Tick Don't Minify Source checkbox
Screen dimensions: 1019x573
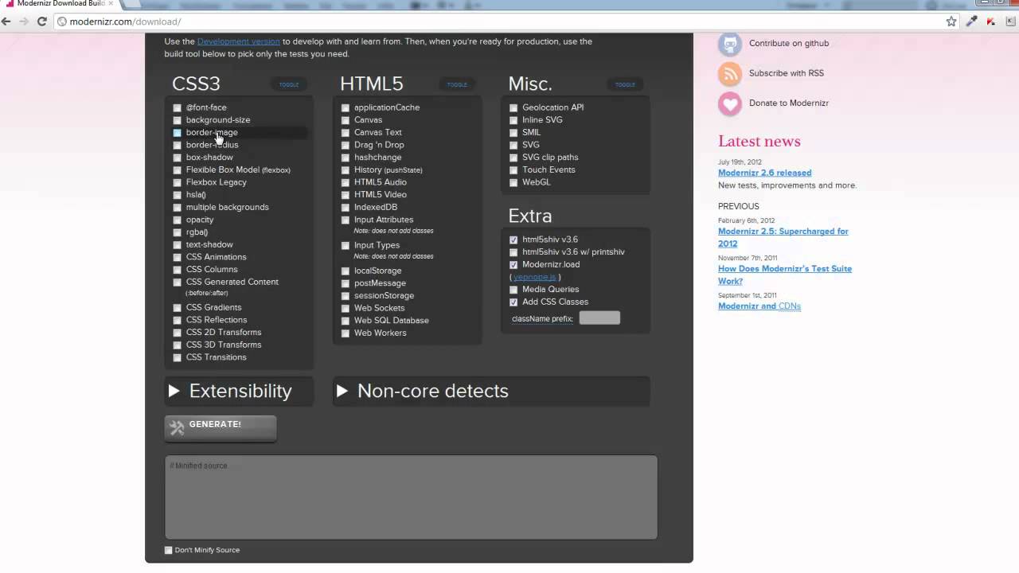(x=168, y=550)
